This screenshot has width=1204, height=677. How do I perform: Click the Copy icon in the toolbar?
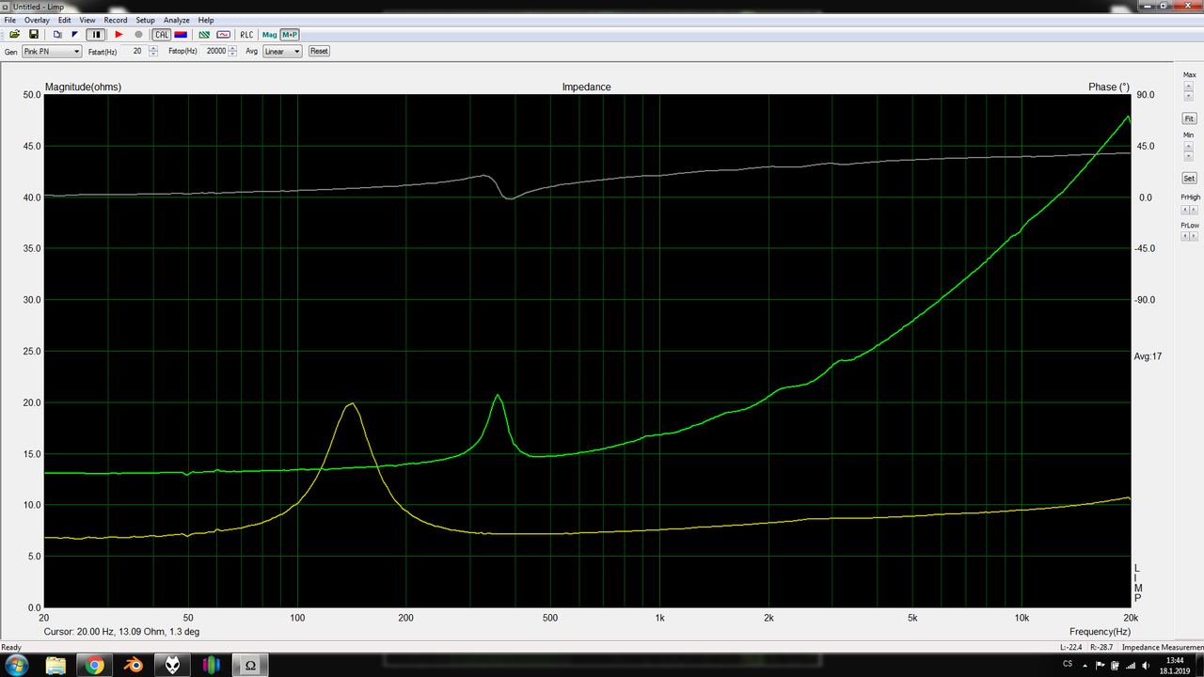click(x=57, y=35)
